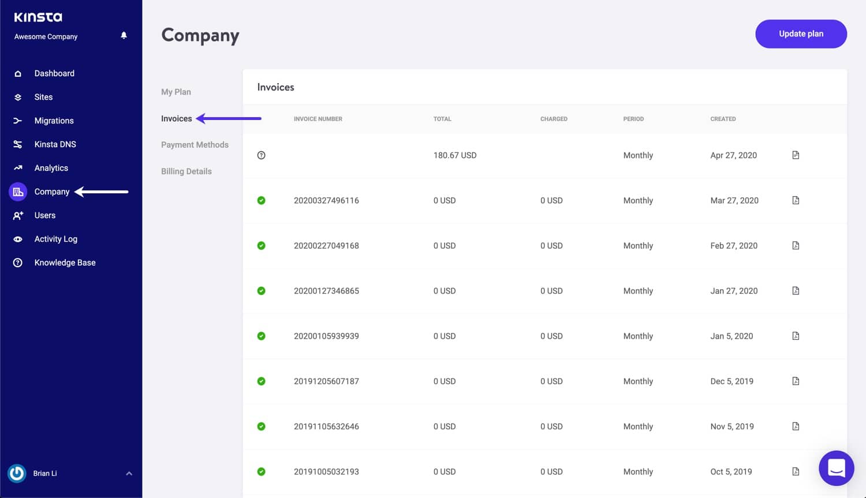Screen dimensions: 866x498
Task: Click the Dashboard home icon
Action: point(18,74)
